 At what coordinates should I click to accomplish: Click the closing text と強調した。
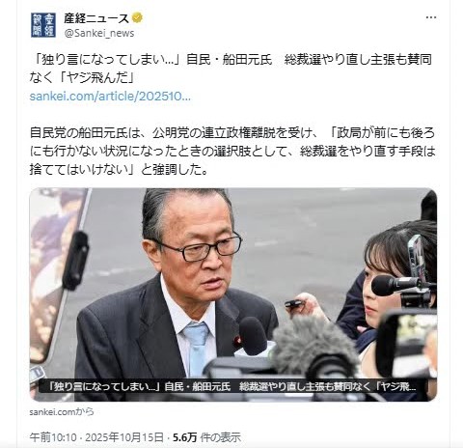click(x=176, y=170)
